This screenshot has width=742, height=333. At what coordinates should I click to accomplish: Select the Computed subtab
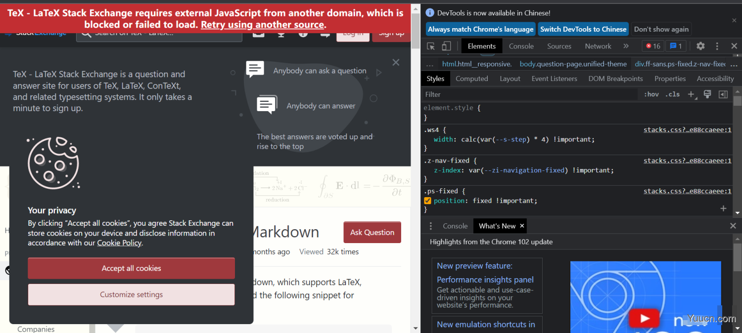(471, 79)
